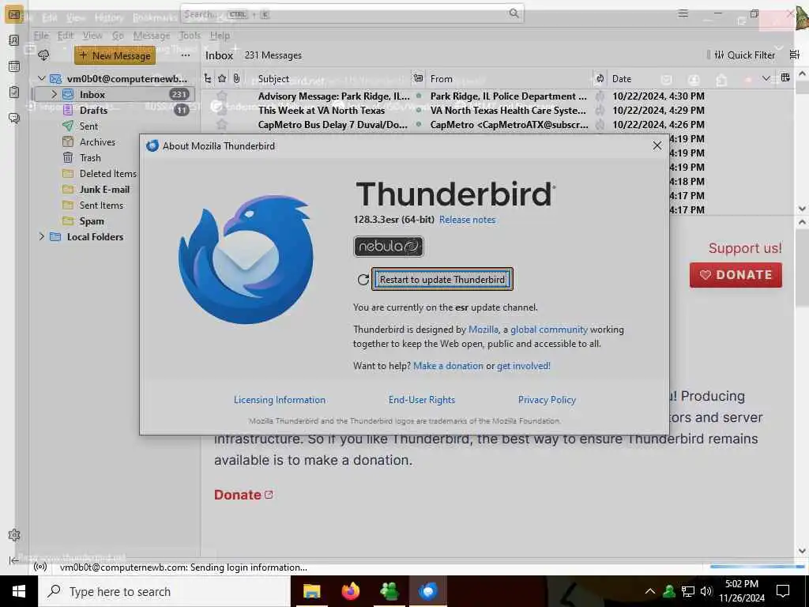
Task: Click the global search field
Action: (x=352, y=13)
